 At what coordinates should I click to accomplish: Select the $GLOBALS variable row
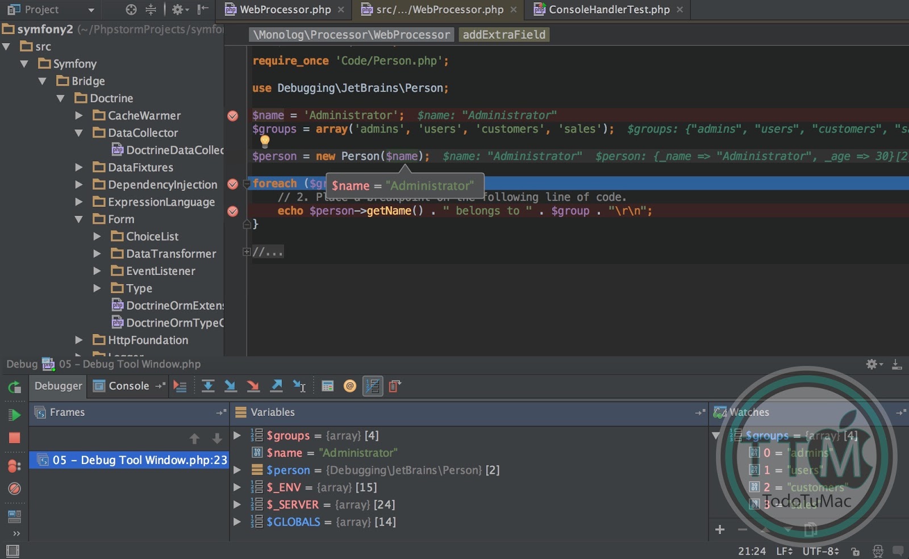[469, 522]
